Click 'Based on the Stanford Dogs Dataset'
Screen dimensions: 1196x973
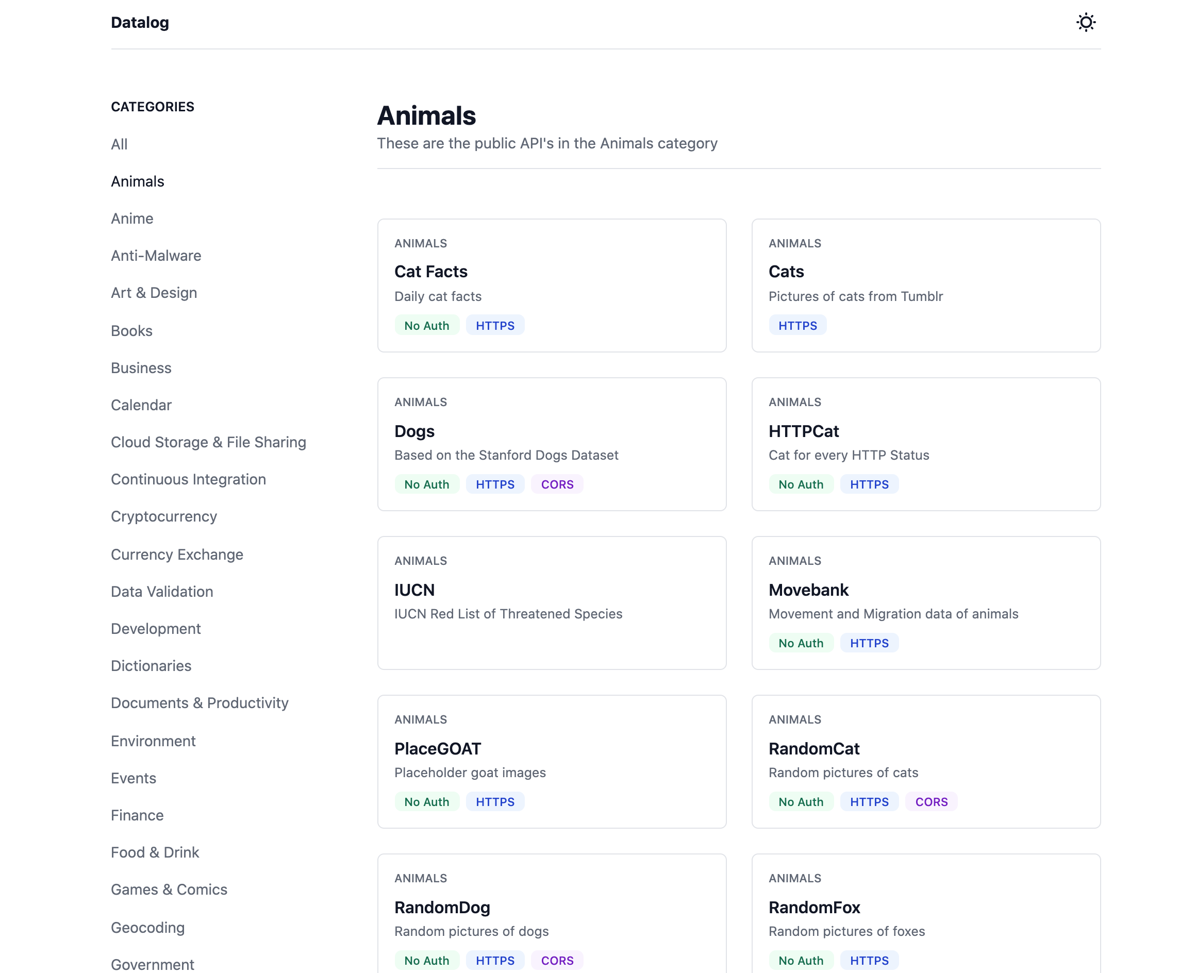(506, 455)
